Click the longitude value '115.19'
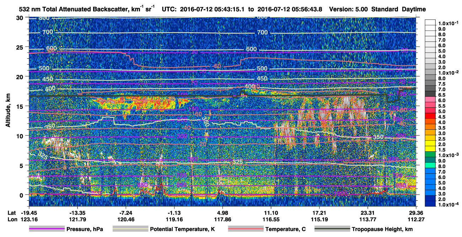The width and height of the screenshot is (462, 237). click(319, 219)
